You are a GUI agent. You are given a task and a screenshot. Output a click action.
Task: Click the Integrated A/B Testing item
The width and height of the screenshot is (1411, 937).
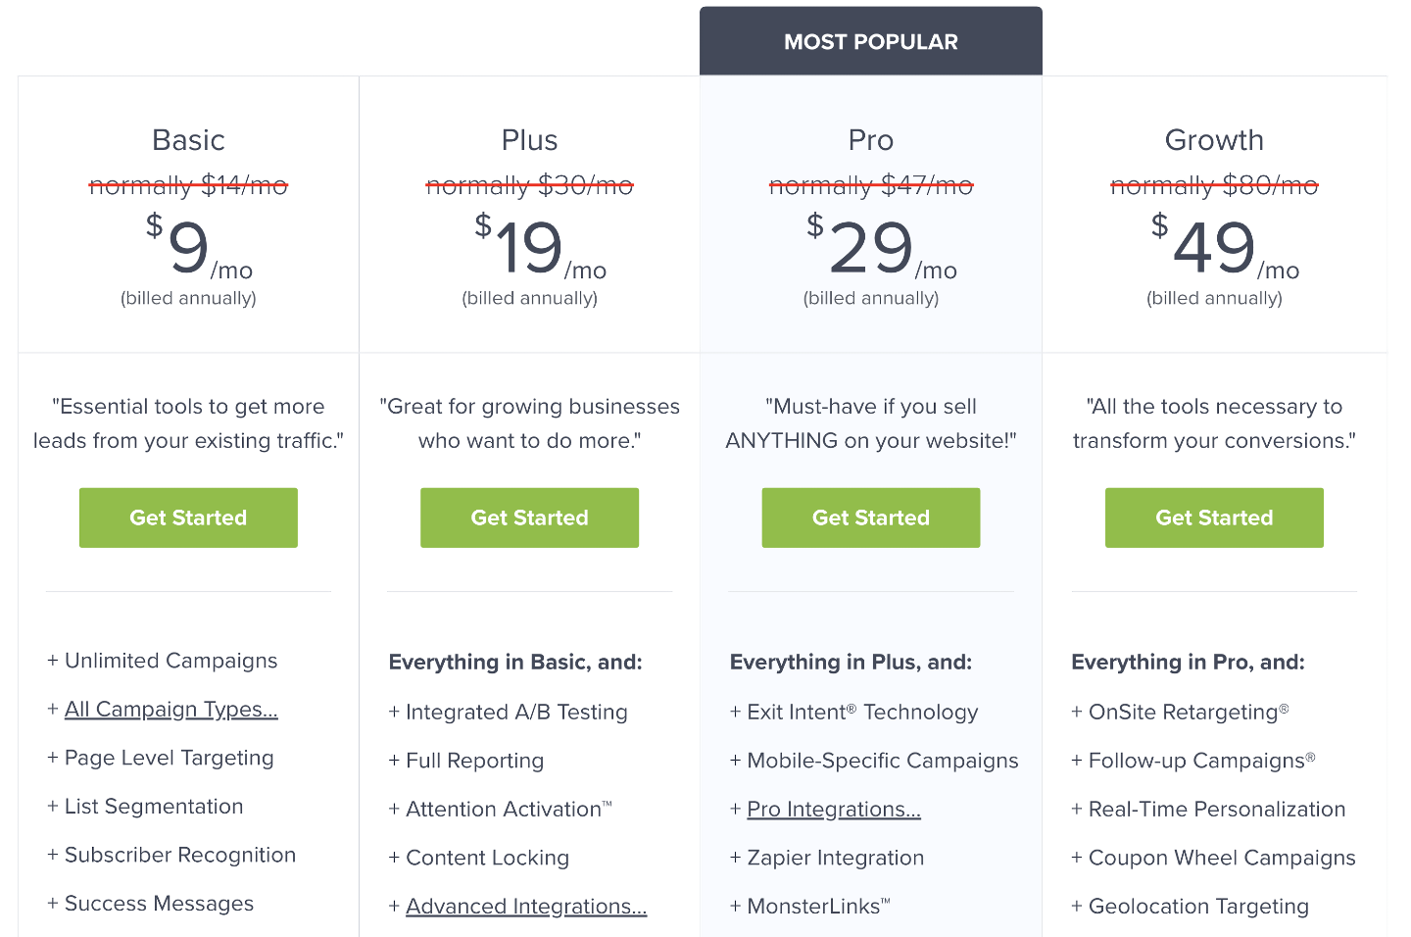click(x=516, y=713)
